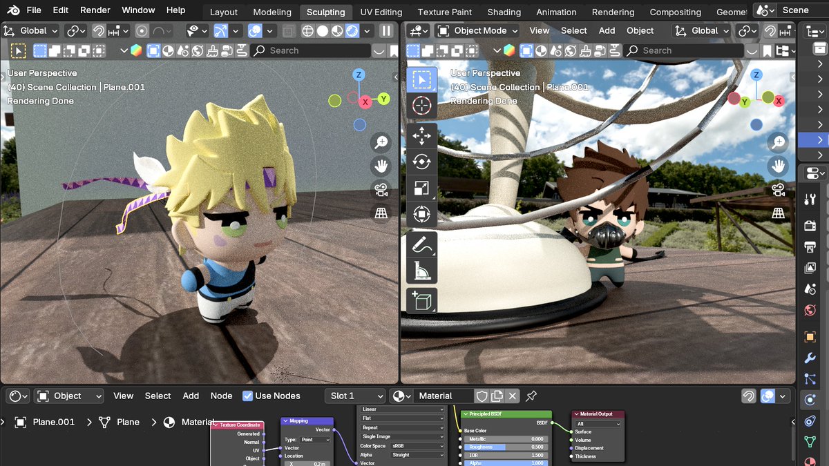829x466 pixels.
Task: Switch to UV Editing workspace tab
Action: [x=381, y=12]
